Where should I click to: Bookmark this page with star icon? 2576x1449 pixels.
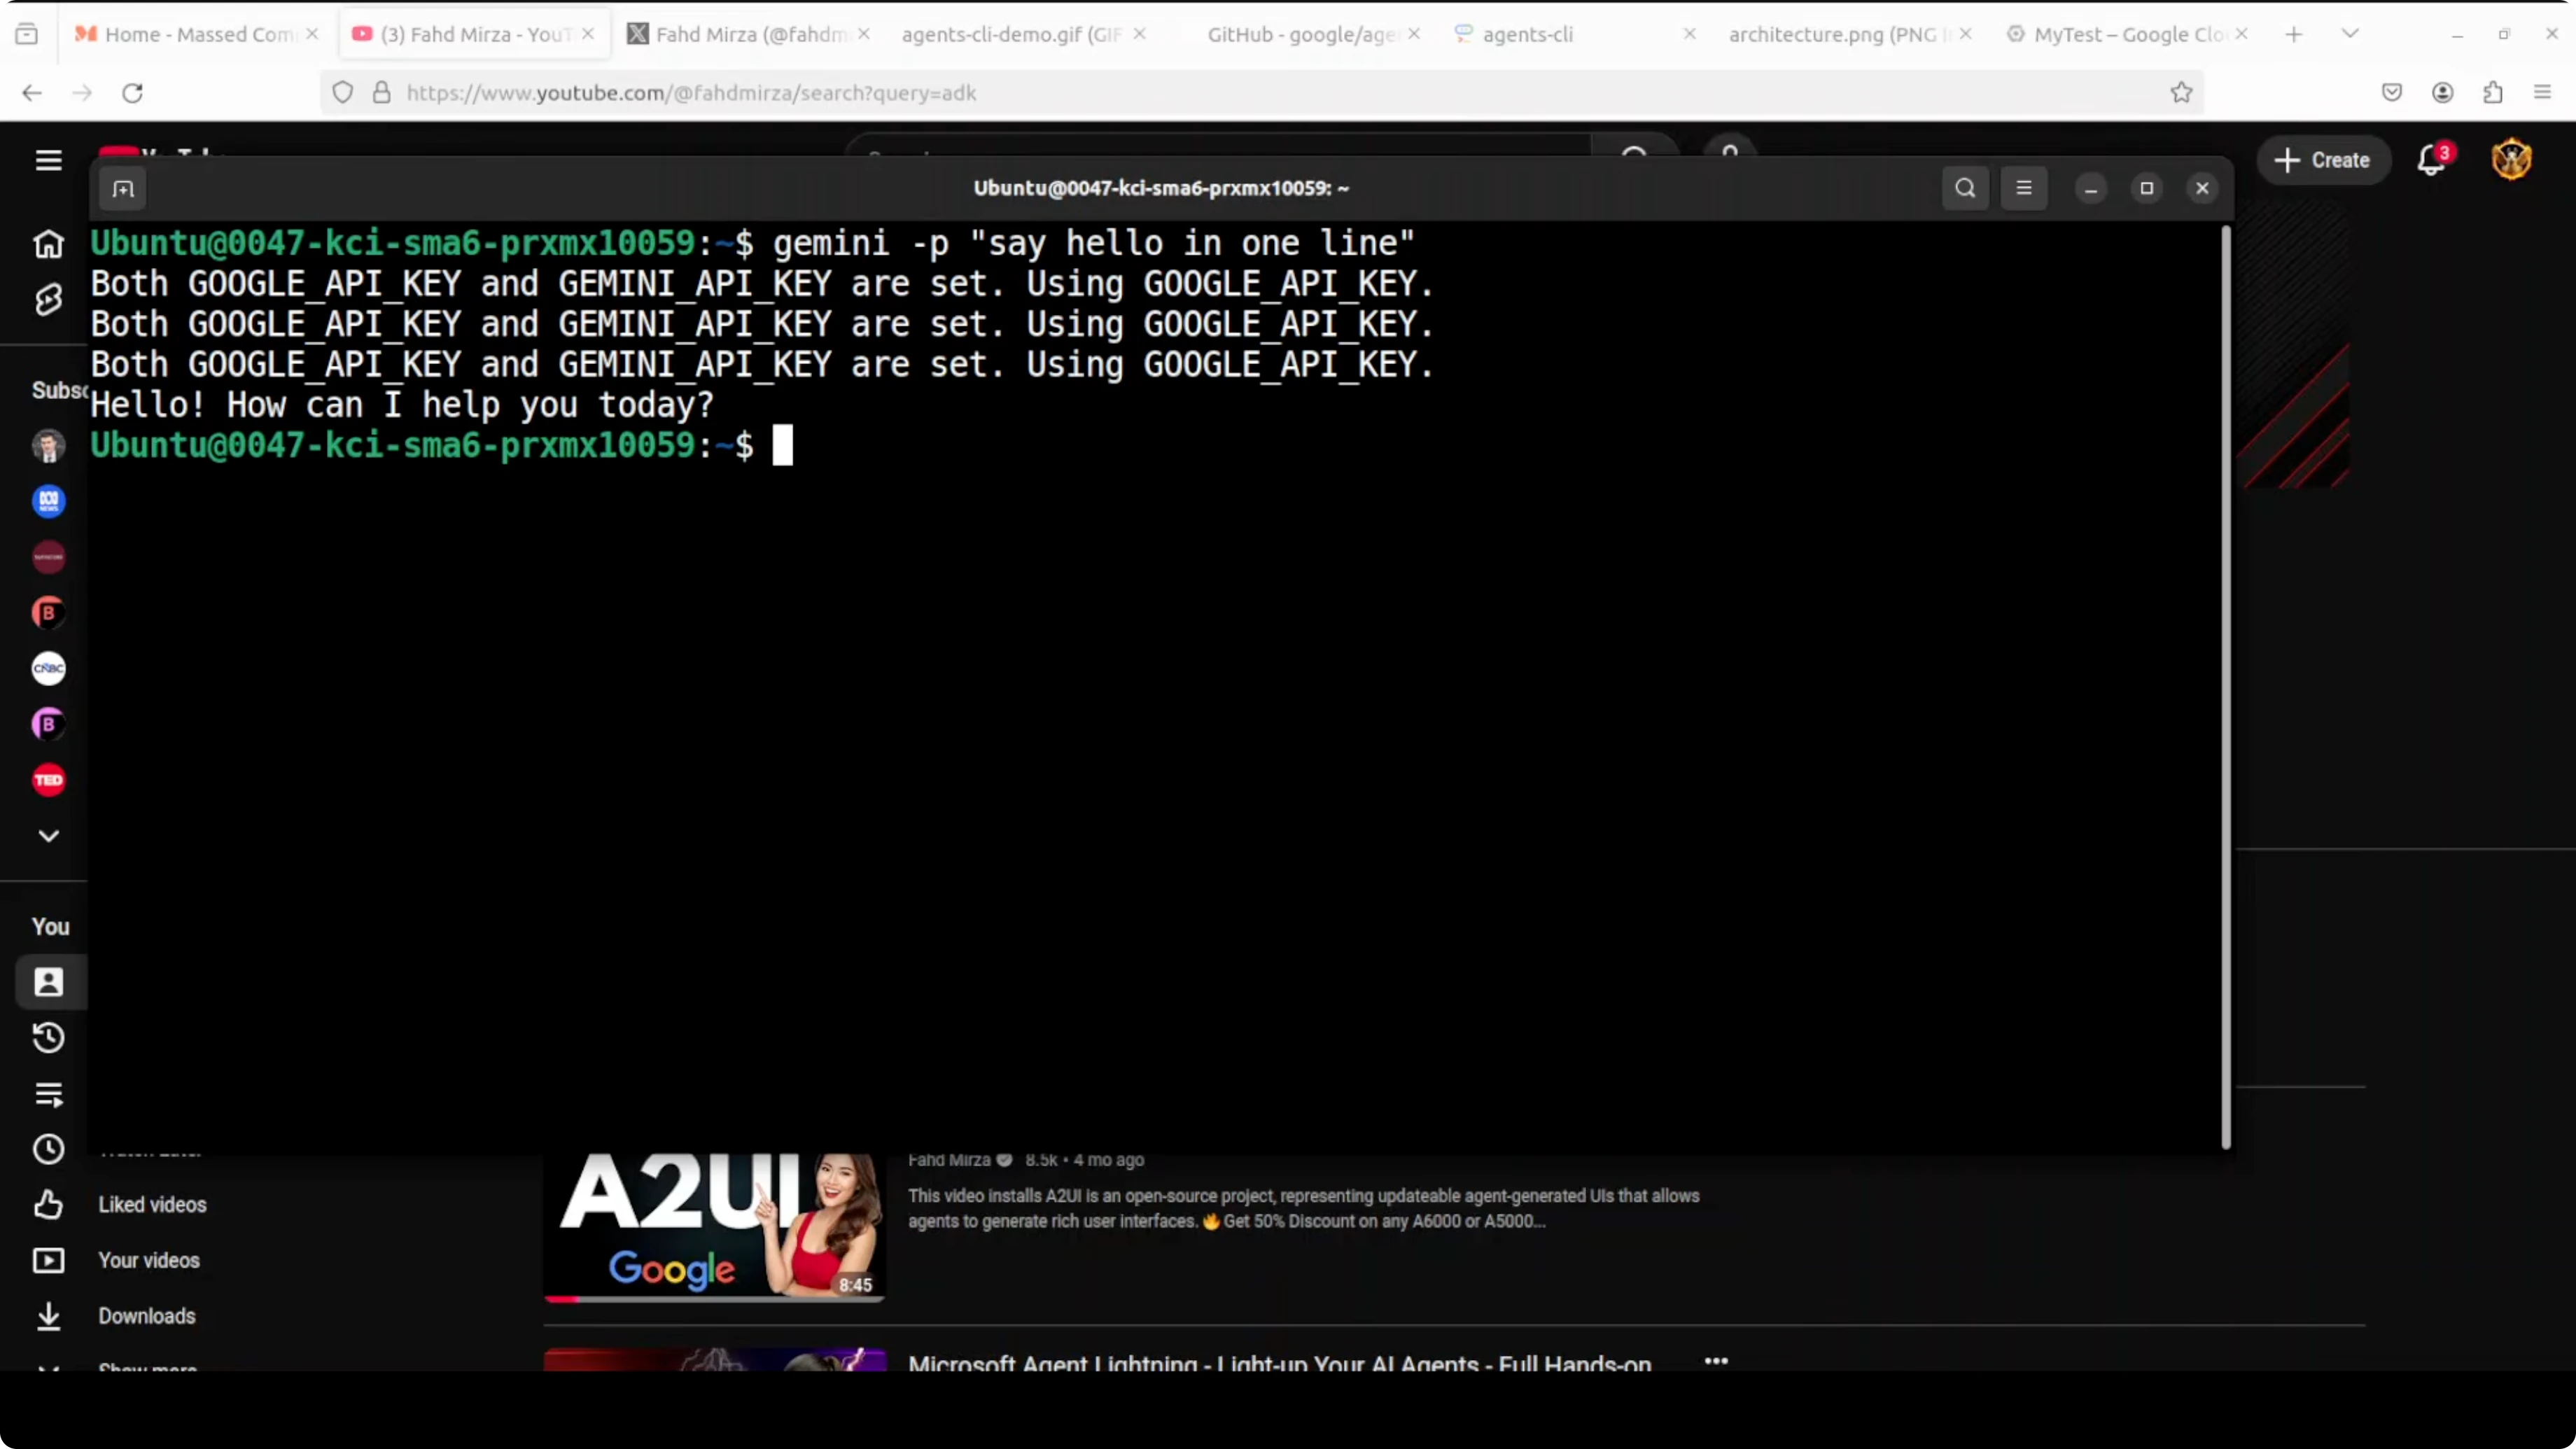(x=2181, y=93)
